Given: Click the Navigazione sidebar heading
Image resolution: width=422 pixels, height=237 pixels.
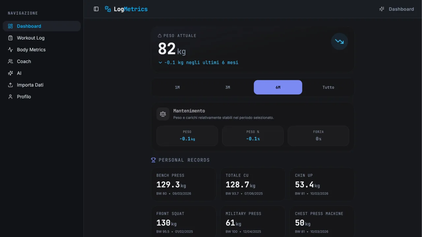Looking at the screenshot, I should (x=23, y=13).
